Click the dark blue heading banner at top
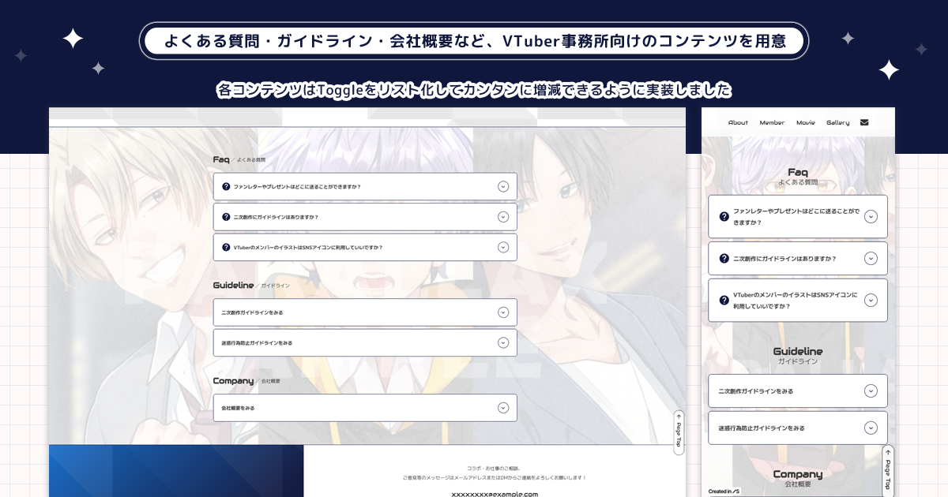This screenshot has width=948, height=497. (x=474, y=41)
